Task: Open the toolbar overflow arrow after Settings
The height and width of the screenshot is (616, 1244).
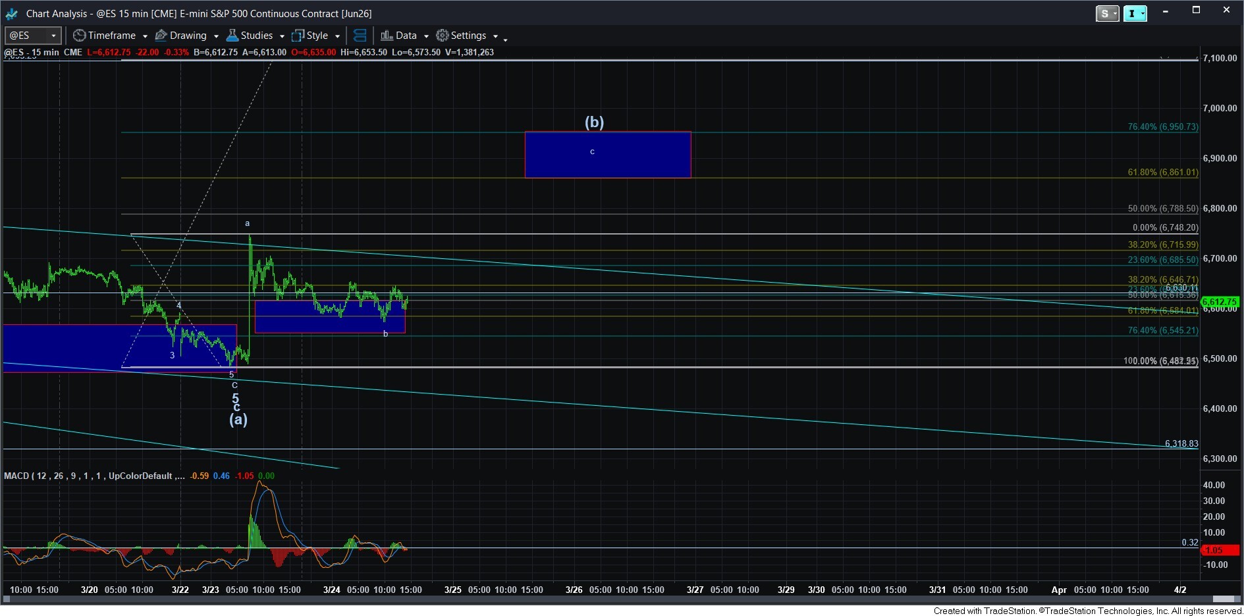Action: click(505, 40)
